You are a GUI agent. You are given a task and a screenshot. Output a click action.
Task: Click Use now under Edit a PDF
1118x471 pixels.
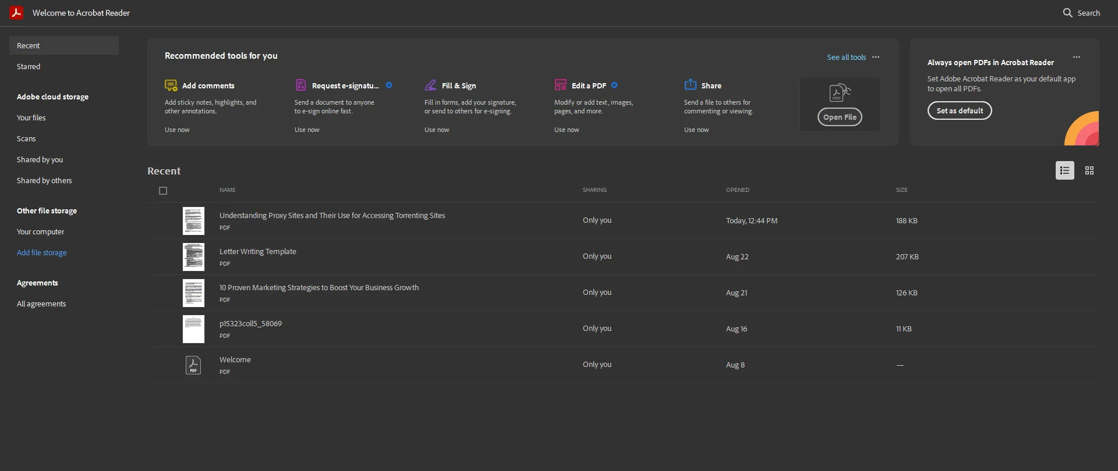point(567,130)
